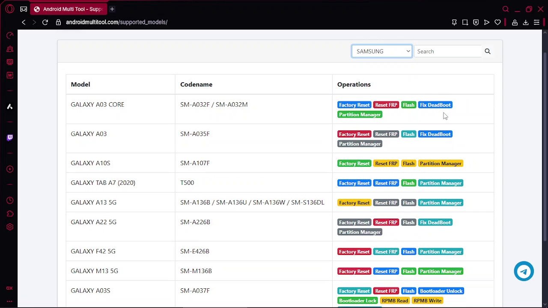Focus the model Search field
548x308 pixels.
click(448, 51)
